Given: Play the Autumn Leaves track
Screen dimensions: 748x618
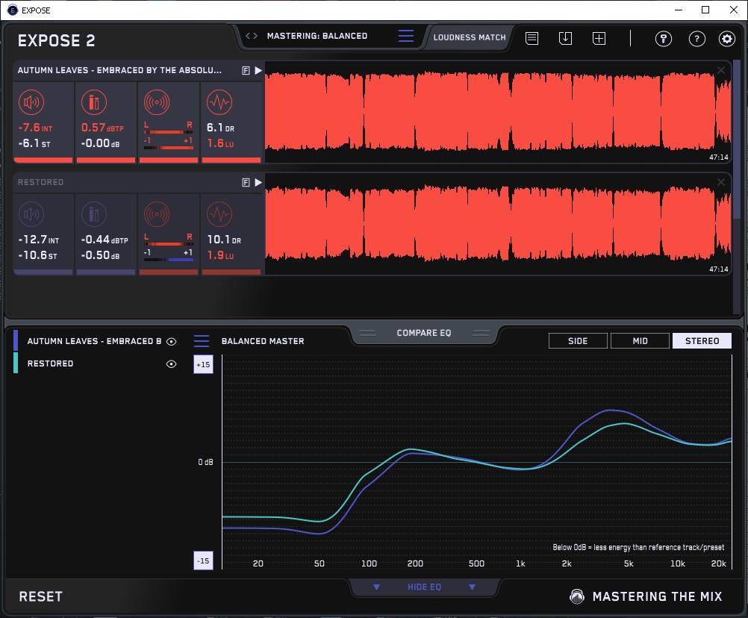Looking at the screenshot, I should 258,70.
